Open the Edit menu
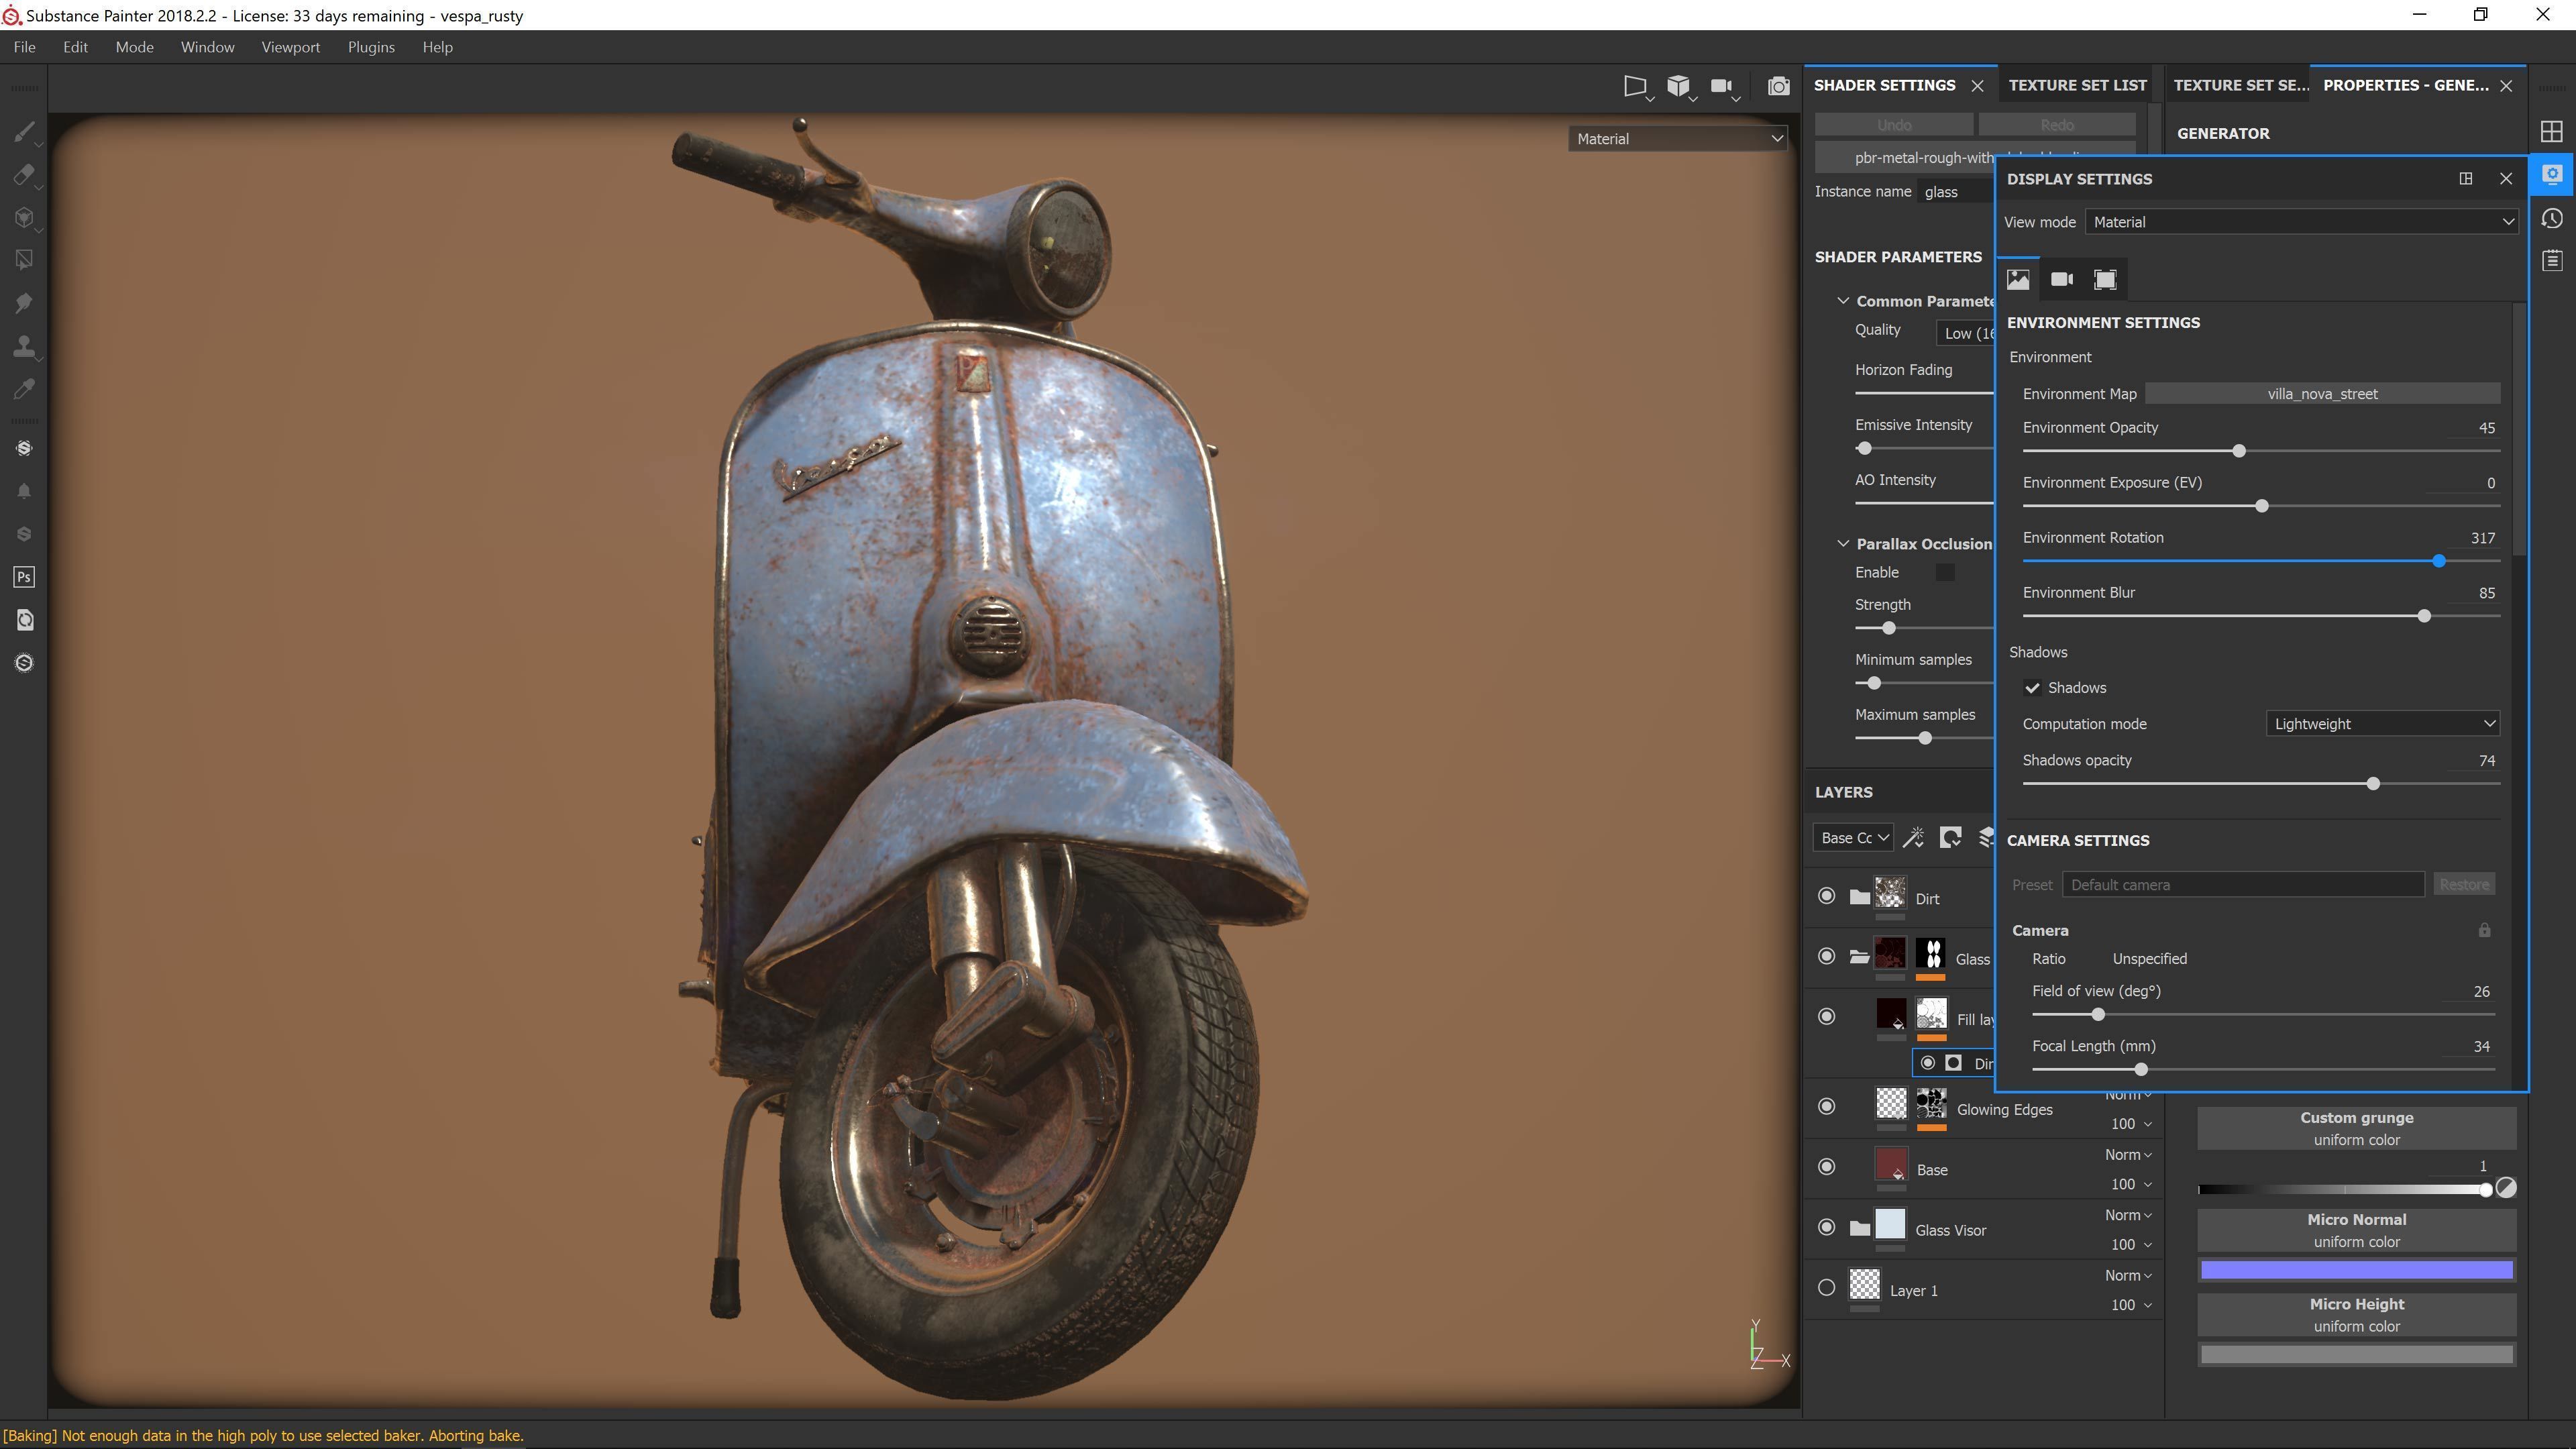 pyautogui.click(x=75, y=47)
